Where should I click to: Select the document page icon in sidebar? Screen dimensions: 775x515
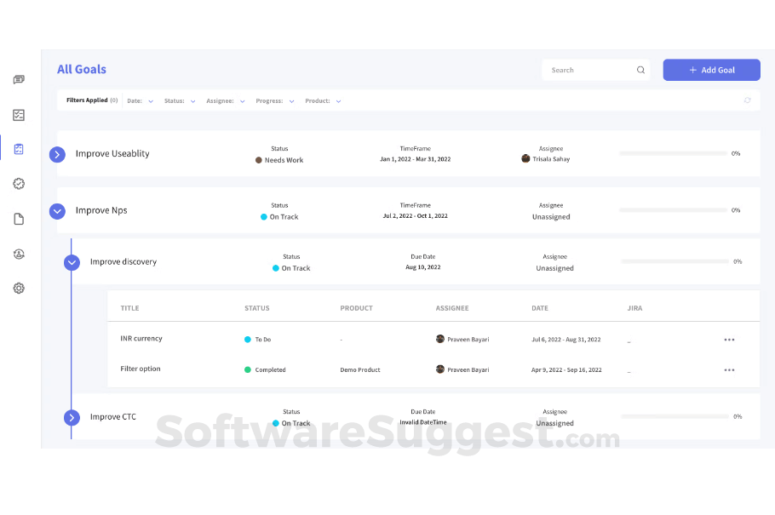pyautogui.click(x=19, y=219)
